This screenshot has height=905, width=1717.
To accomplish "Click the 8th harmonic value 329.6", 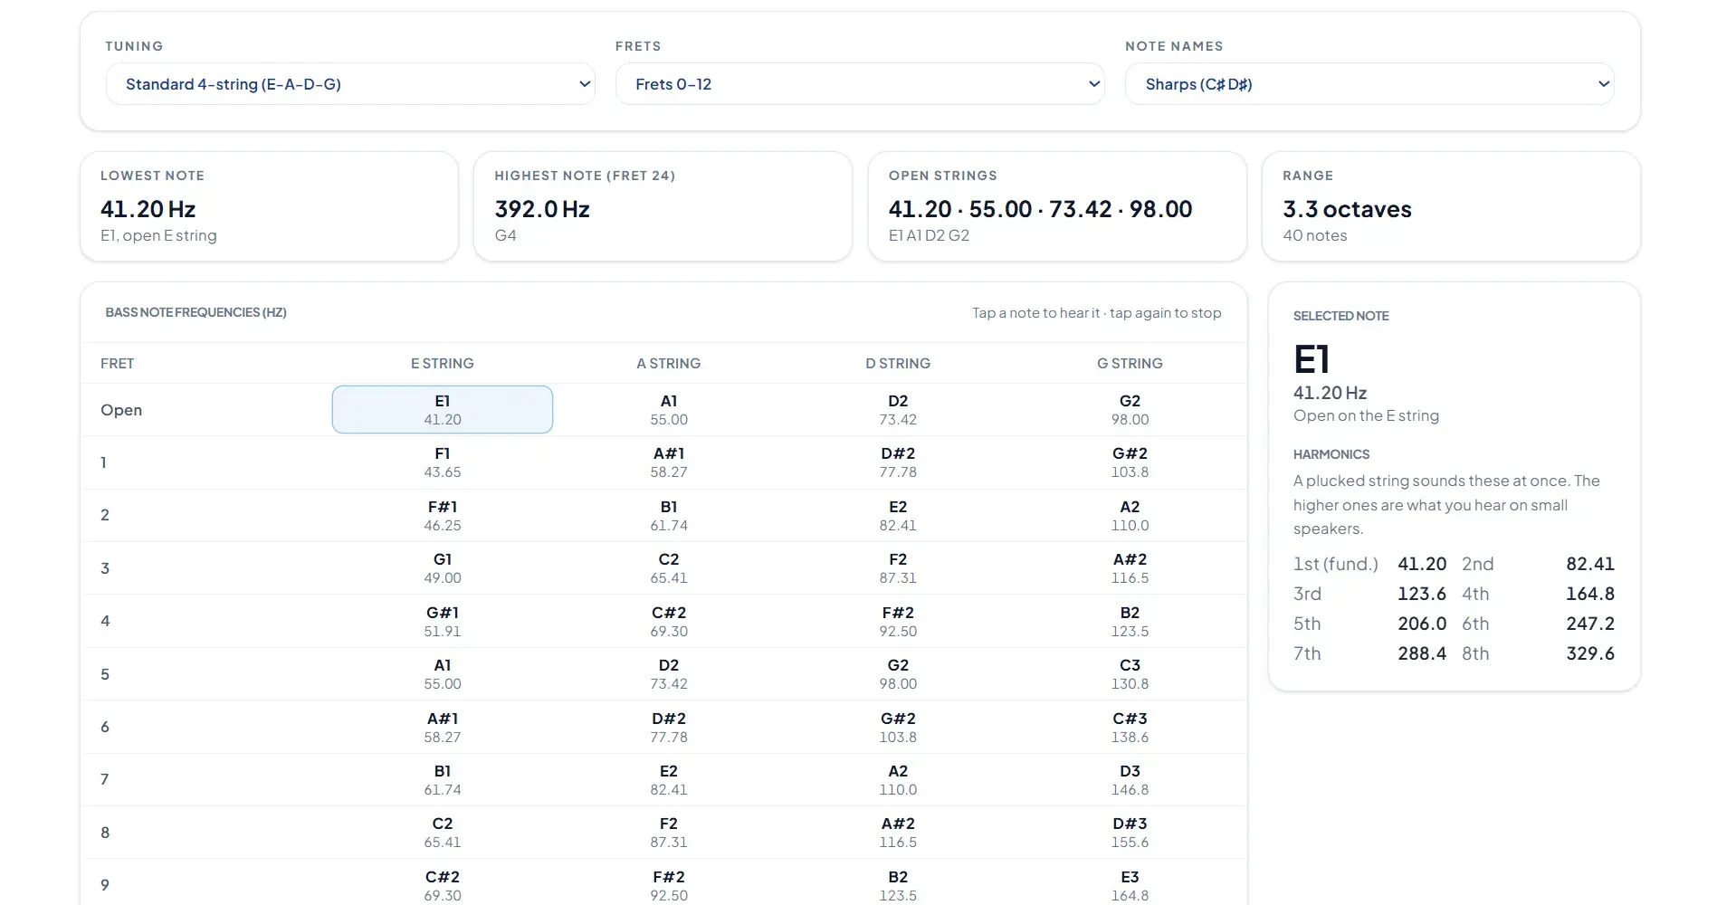I will pos(1590,653).
